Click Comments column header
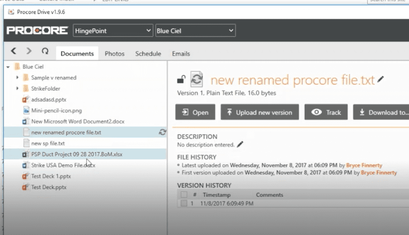The image size is (409, 235). point(270,195)
